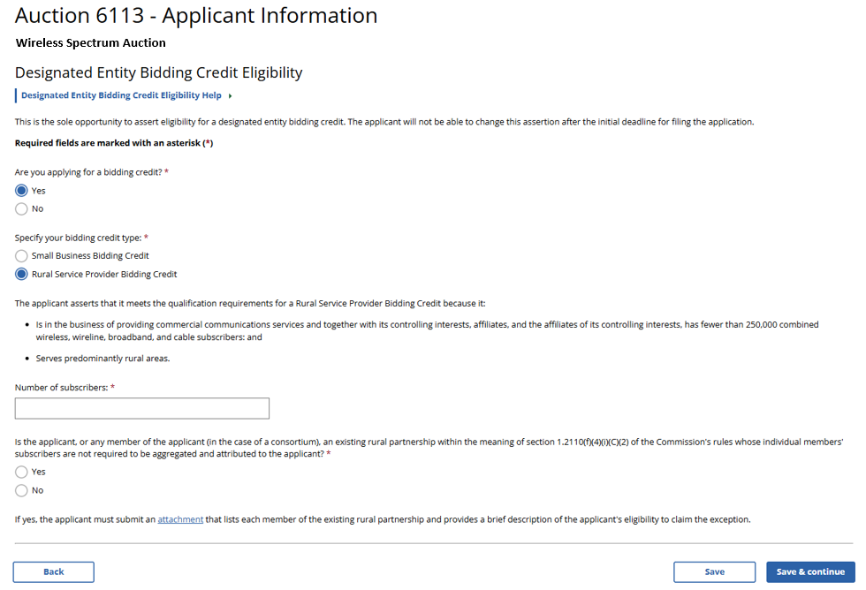866x590 pixels.
Task: Go to previous page with Back button
Action: click(x=54, y=571)
